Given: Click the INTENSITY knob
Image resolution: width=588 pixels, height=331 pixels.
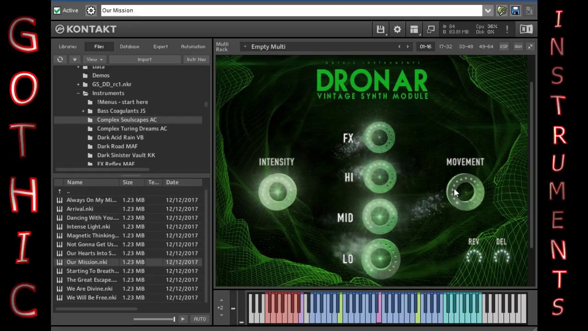Looking at the screenshot, I should tap(277, 192).
